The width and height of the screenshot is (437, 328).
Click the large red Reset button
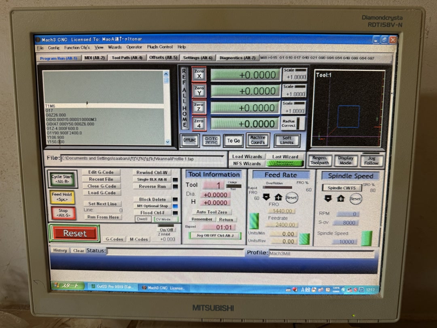coord(74,233)
